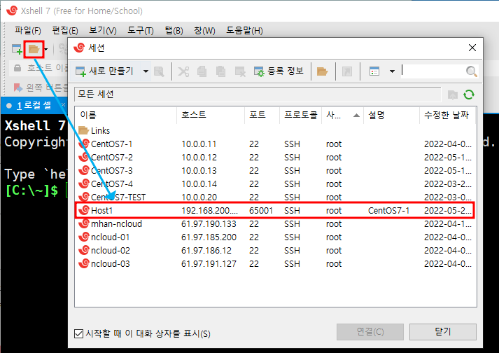Open the 보기(V) menu
The width and height of the screenshot is (499, 353).
[102, 31]
